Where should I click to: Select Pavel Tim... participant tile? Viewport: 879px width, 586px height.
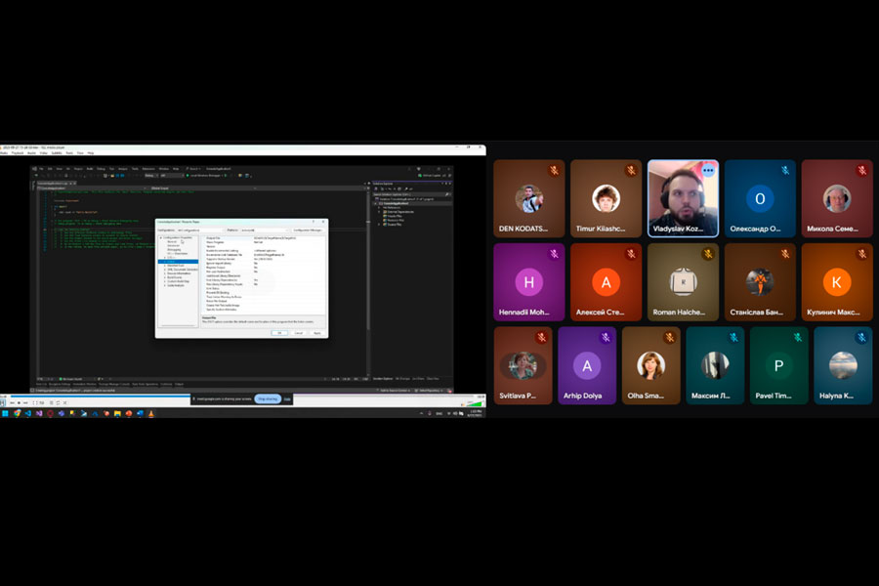coord(778,365)
